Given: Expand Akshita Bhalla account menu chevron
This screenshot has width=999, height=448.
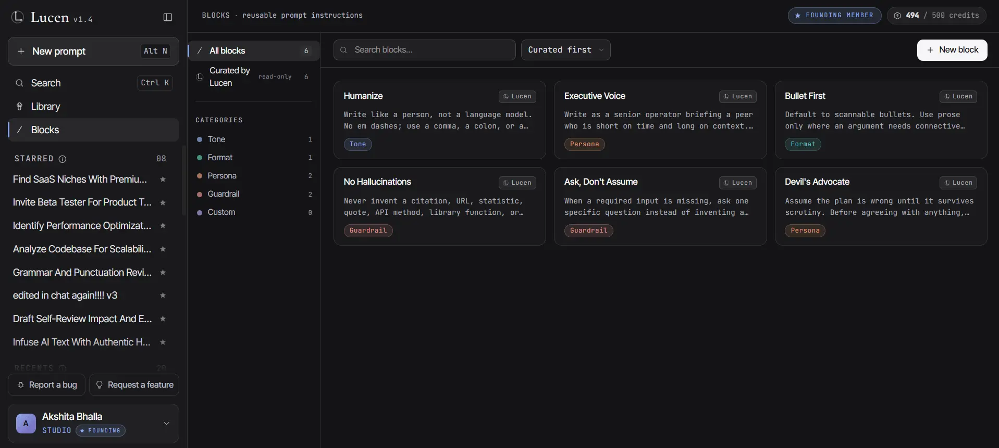Looking at the screenshot, I should click(x=167, y=424).
